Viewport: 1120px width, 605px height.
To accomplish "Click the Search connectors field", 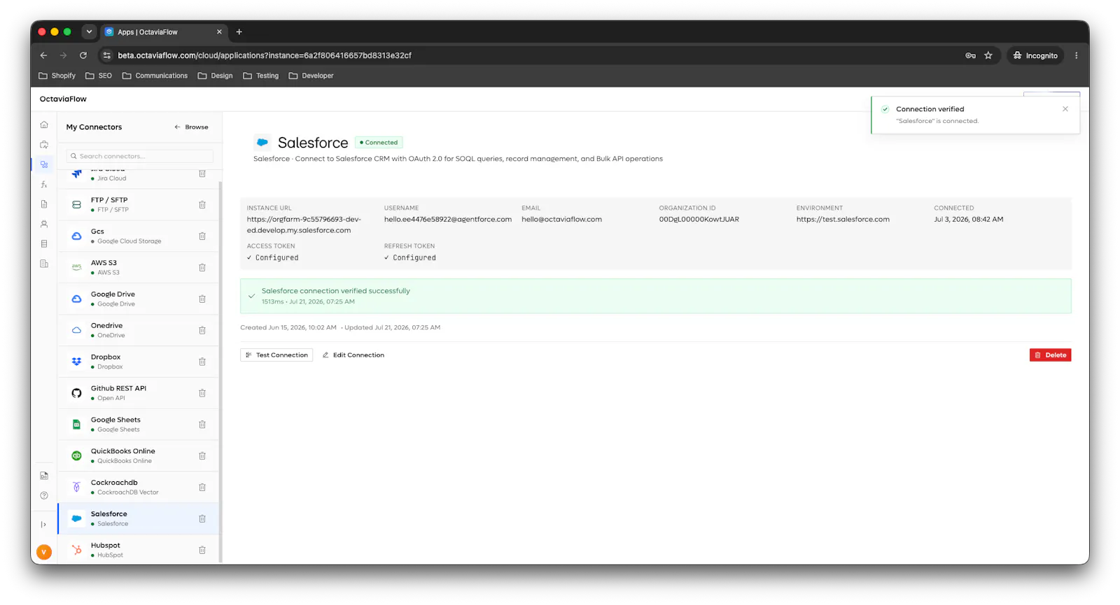I will point(140,156).
